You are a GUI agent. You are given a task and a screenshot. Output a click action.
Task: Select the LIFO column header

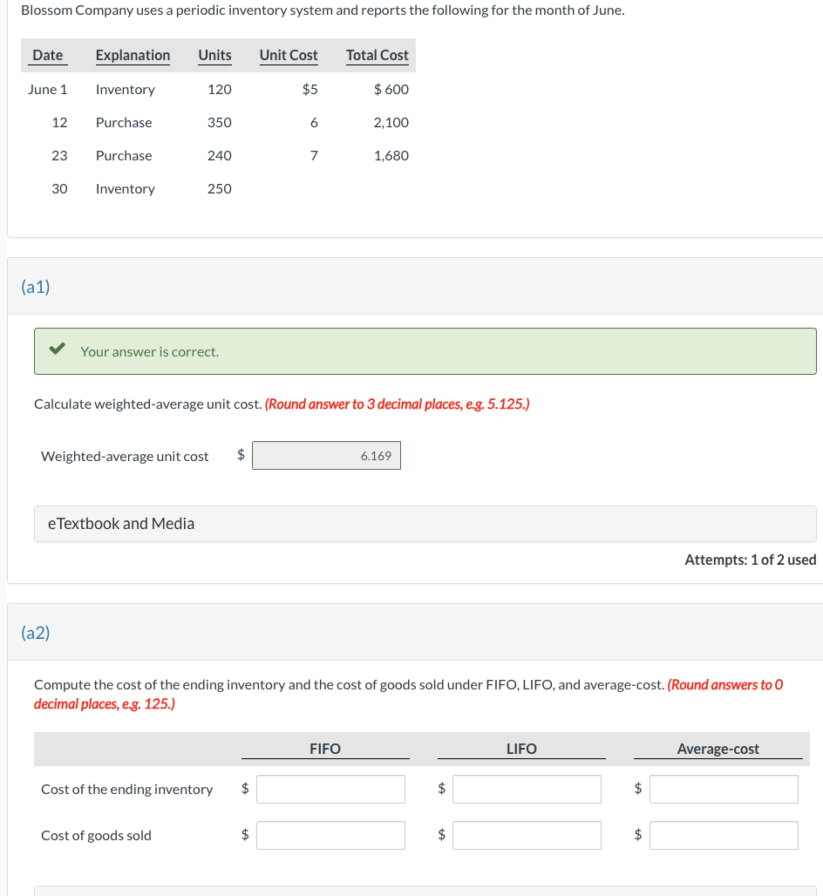[521, 749]
